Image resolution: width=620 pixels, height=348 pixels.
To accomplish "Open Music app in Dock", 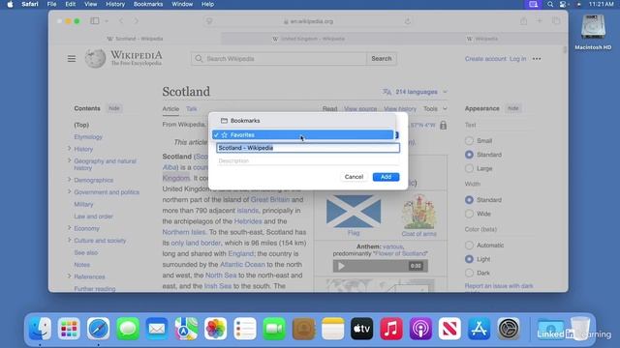I will tap(391, 329).
